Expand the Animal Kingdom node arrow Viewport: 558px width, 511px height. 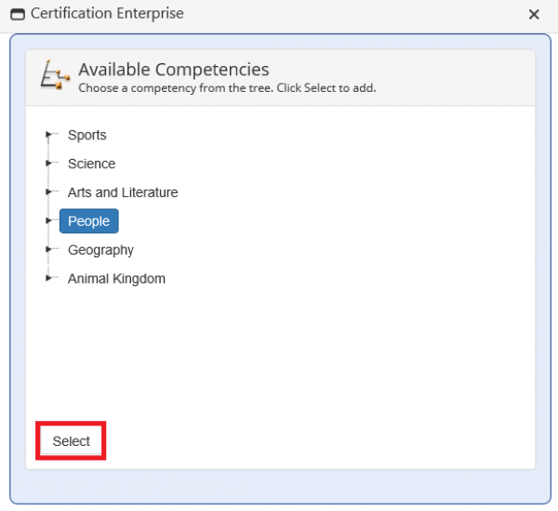pyautogui.click(x=48, y=278)
